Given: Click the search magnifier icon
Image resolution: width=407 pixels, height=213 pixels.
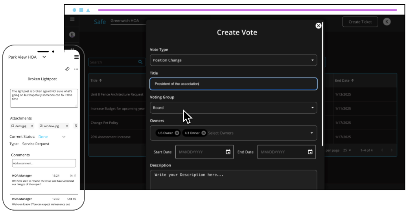Looking at the screenshot, I should [140, 62].
